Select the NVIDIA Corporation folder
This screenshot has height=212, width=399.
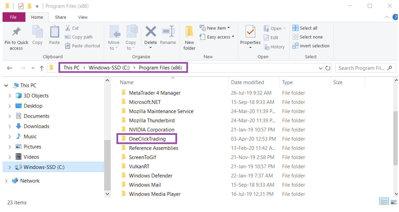pos(152,129)
